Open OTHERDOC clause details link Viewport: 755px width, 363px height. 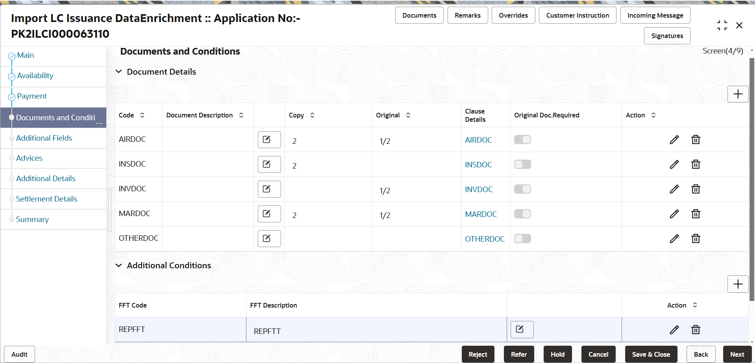click(x=485, y=239)
